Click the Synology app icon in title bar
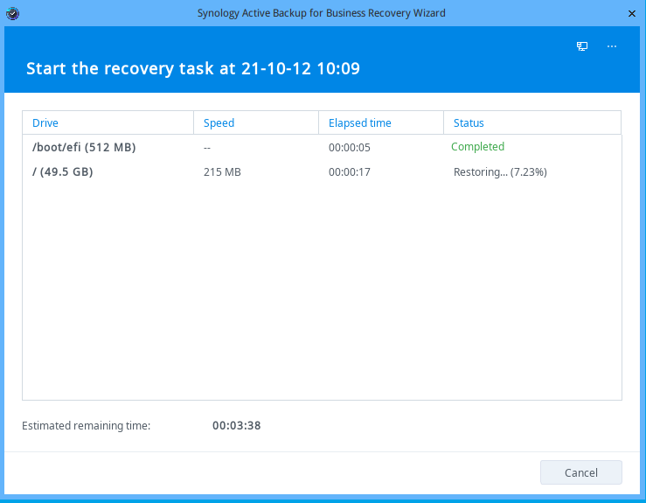This screenshot has width=646, height=503. click(x=11, y=13)
